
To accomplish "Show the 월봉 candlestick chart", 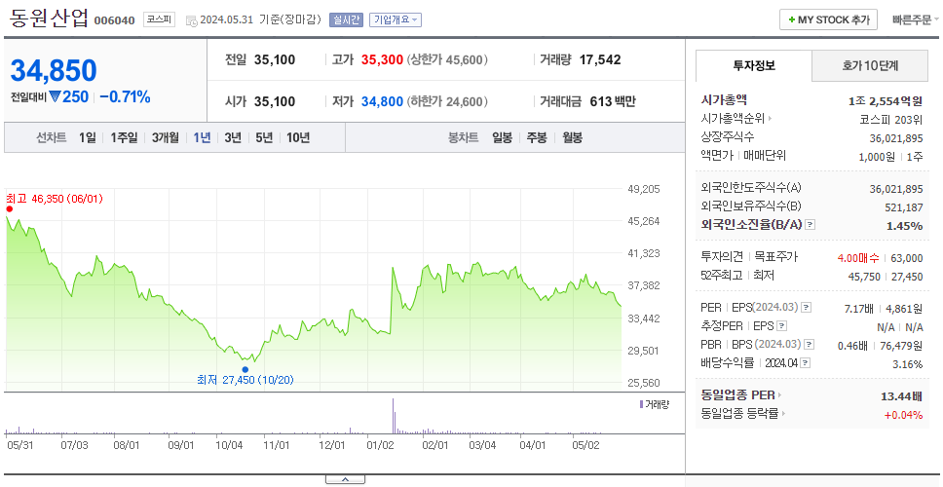I will click(x=573, y=137).
